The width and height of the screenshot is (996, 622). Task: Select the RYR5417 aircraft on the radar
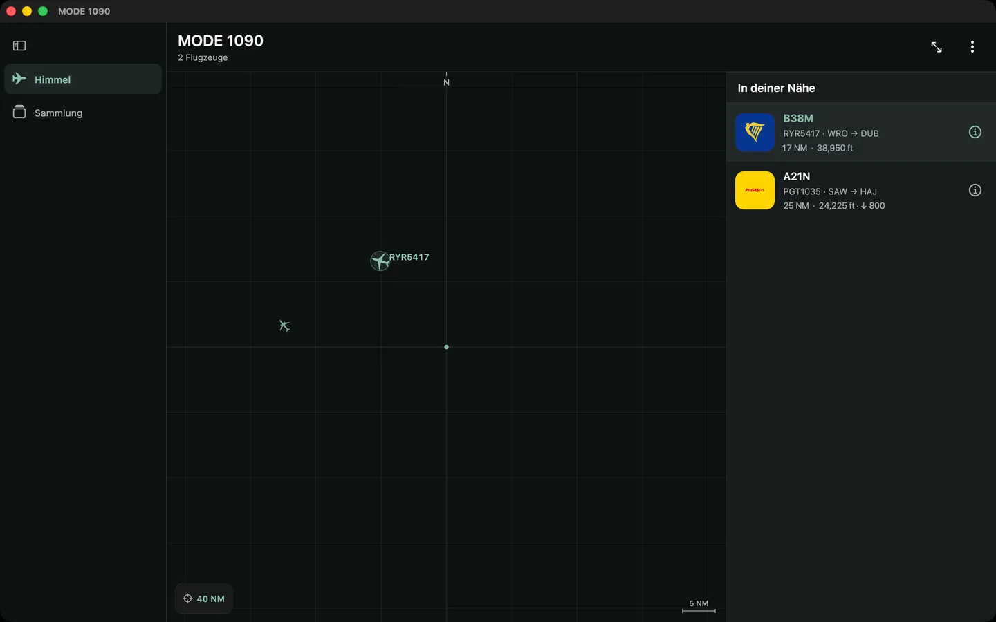click(x=380, y=261)
